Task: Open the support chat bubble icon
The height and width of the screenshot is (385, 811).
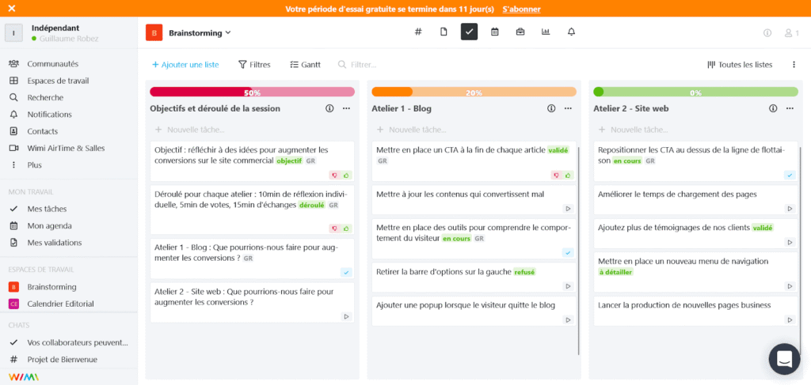Action: pyautogui.click(x=784, y=359)
